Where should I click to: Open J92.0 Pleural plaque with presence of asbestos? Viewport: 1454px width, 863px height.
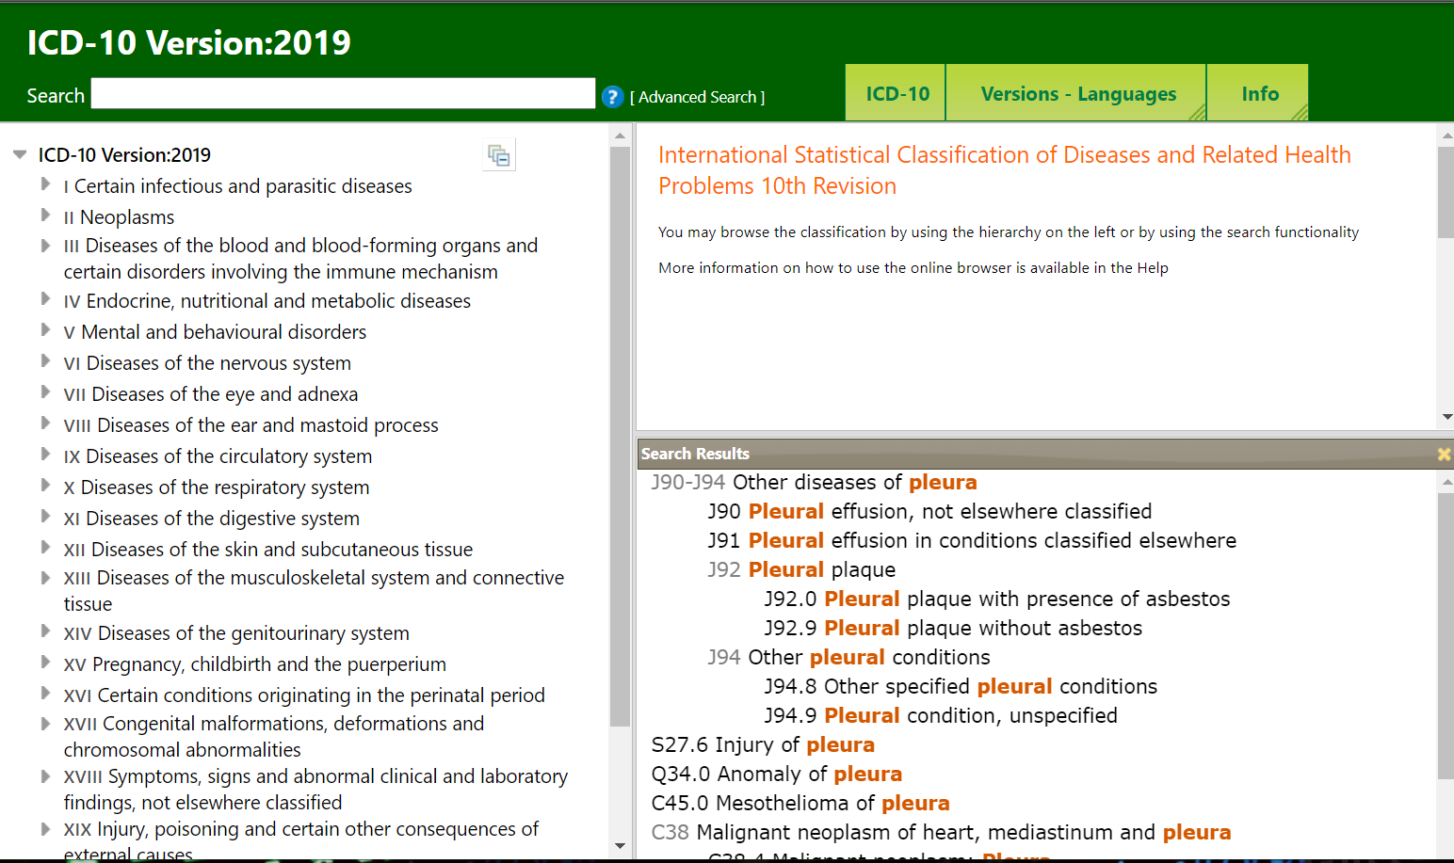tap(997, 599)
